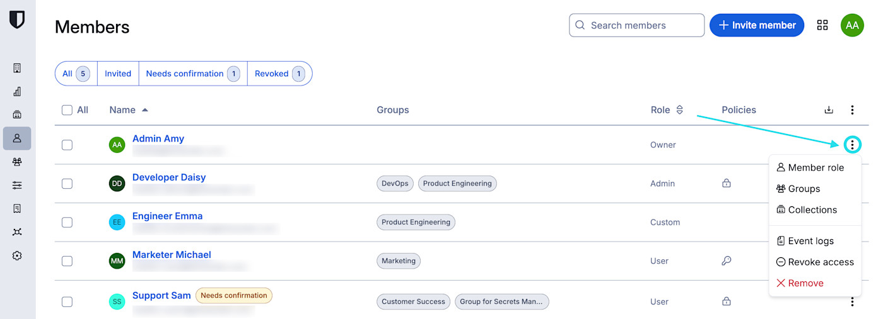Click the download icon in table header
Screen dimensions: 883x319
point(829,110)
